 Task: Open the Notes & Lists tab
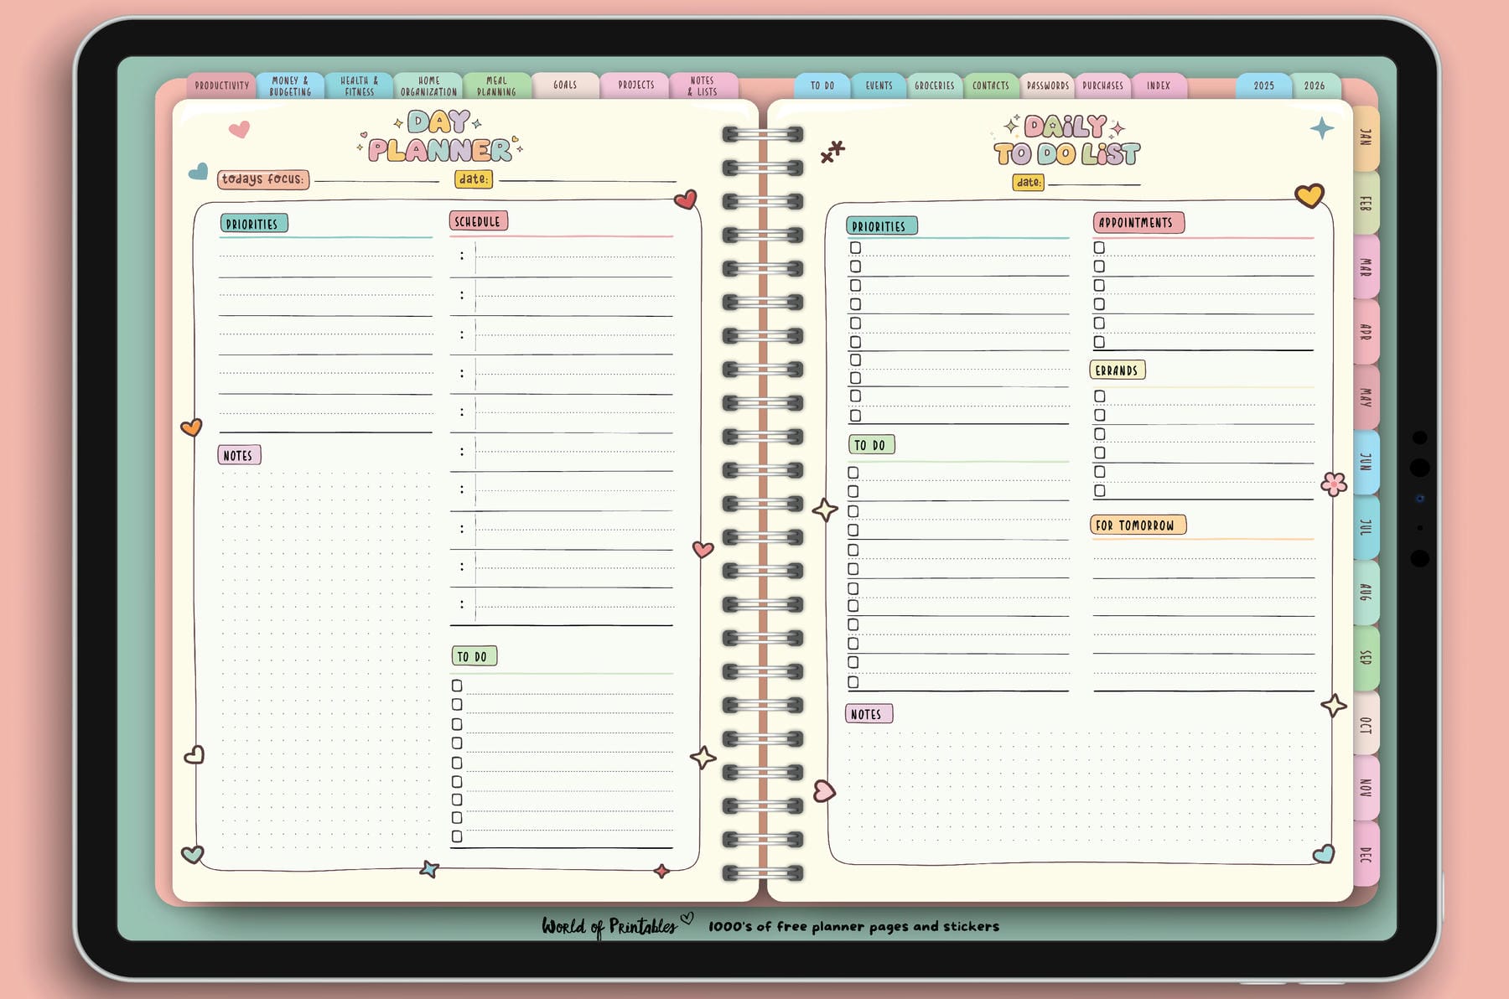pyautogui.click(x=704, y=85)
